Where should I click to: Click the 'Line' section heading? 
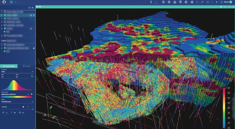[x=4, y=40]
